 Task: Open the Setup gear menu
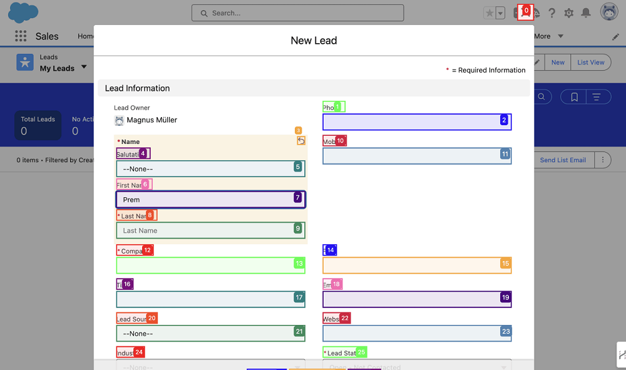pos(569,13)
